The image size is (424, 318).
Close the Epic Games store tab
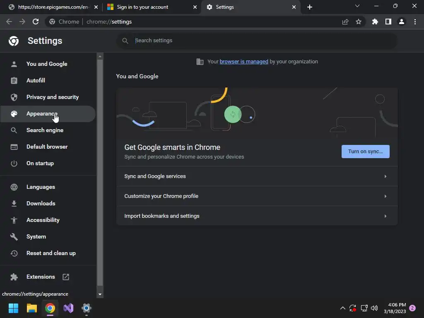pyautogui.click(x=96, y=7)
